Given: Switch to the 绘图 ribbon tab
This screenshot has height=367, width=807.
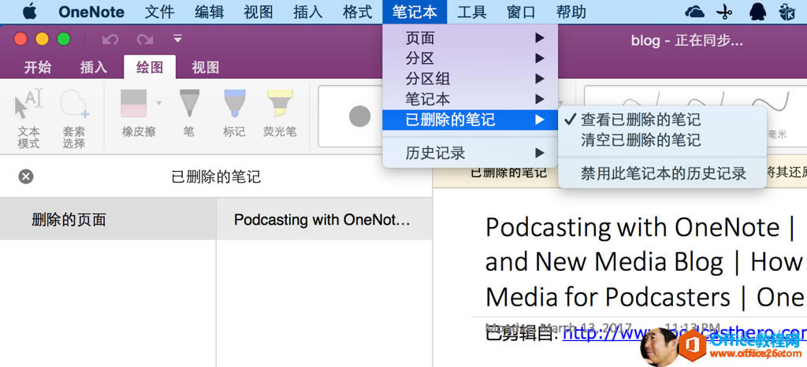Looking at the screenshot, I should tap(150, 67).
